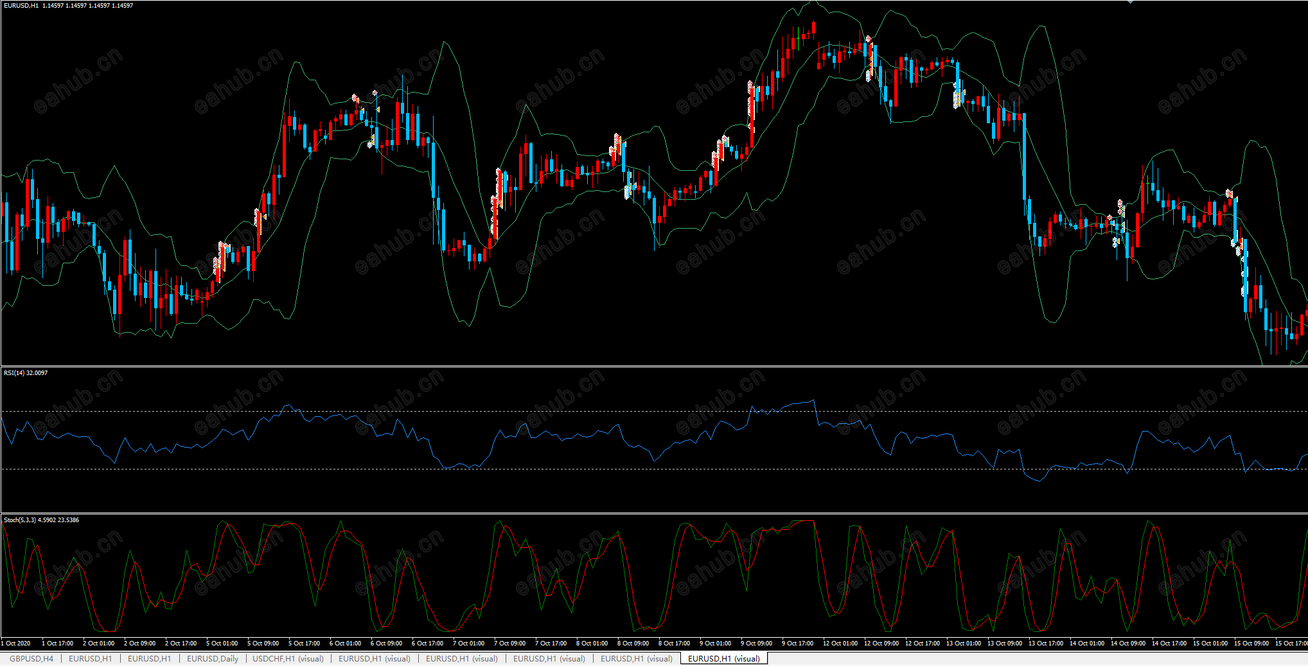Click the '12 Oct 17:00' time label
The image size is (1308, 666).
[x=923, y=643]
